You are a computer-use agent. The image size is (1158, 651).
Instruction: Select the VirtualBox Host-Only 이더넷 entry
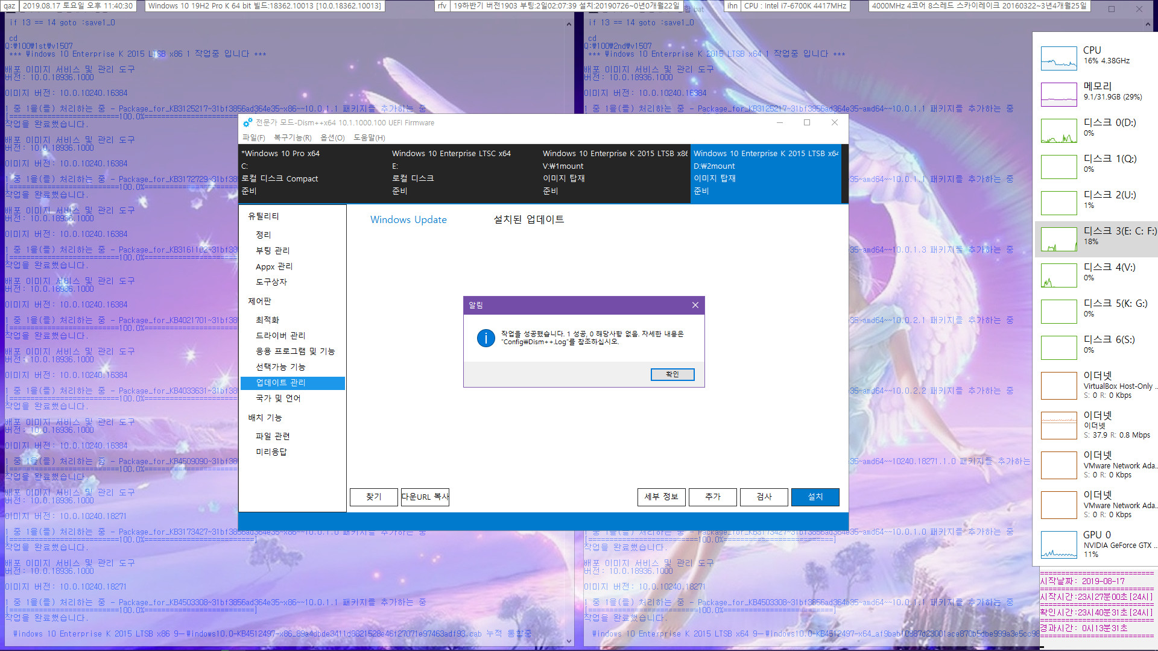click(1096, 385)
